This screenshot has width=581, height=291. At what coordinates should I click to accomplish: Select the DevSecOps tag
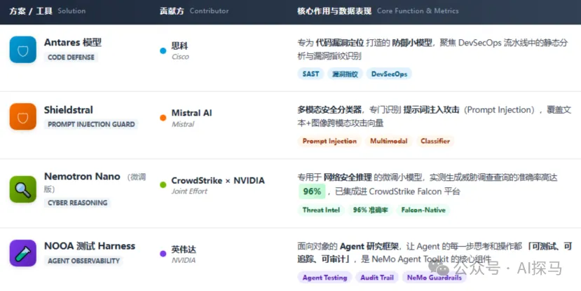[x=389, y=74]
